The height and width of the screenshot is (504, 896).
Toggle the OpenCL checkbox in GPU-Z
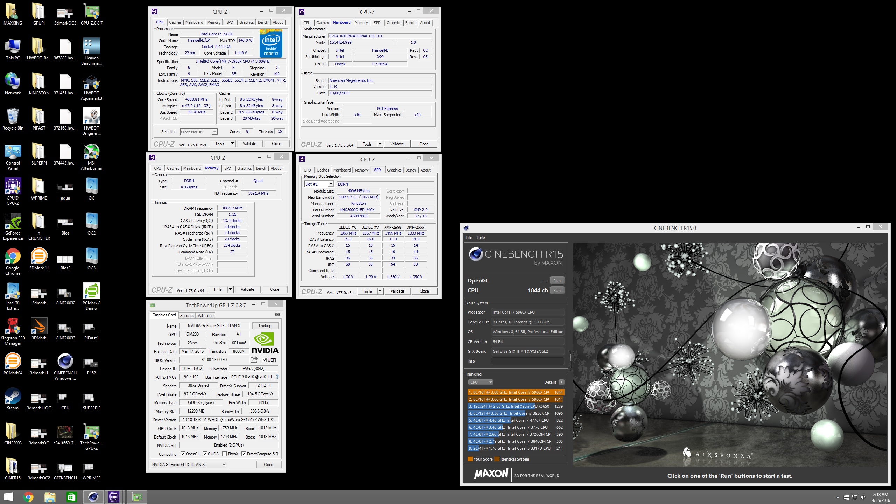(183, 454)
